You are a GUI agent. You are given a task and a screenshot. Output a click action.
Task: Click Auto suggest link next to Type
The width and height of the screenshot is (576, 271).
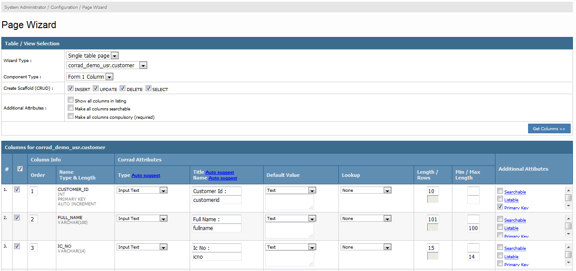click(146, 176)
